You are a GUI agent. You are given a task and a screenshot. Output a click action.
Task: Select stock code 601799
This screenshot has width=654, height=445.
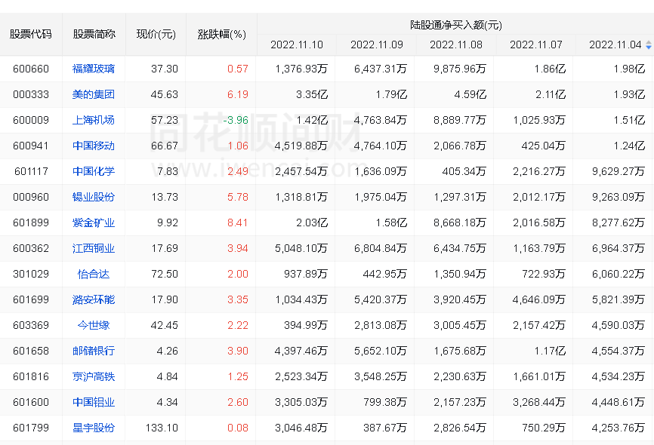[31, 428]
